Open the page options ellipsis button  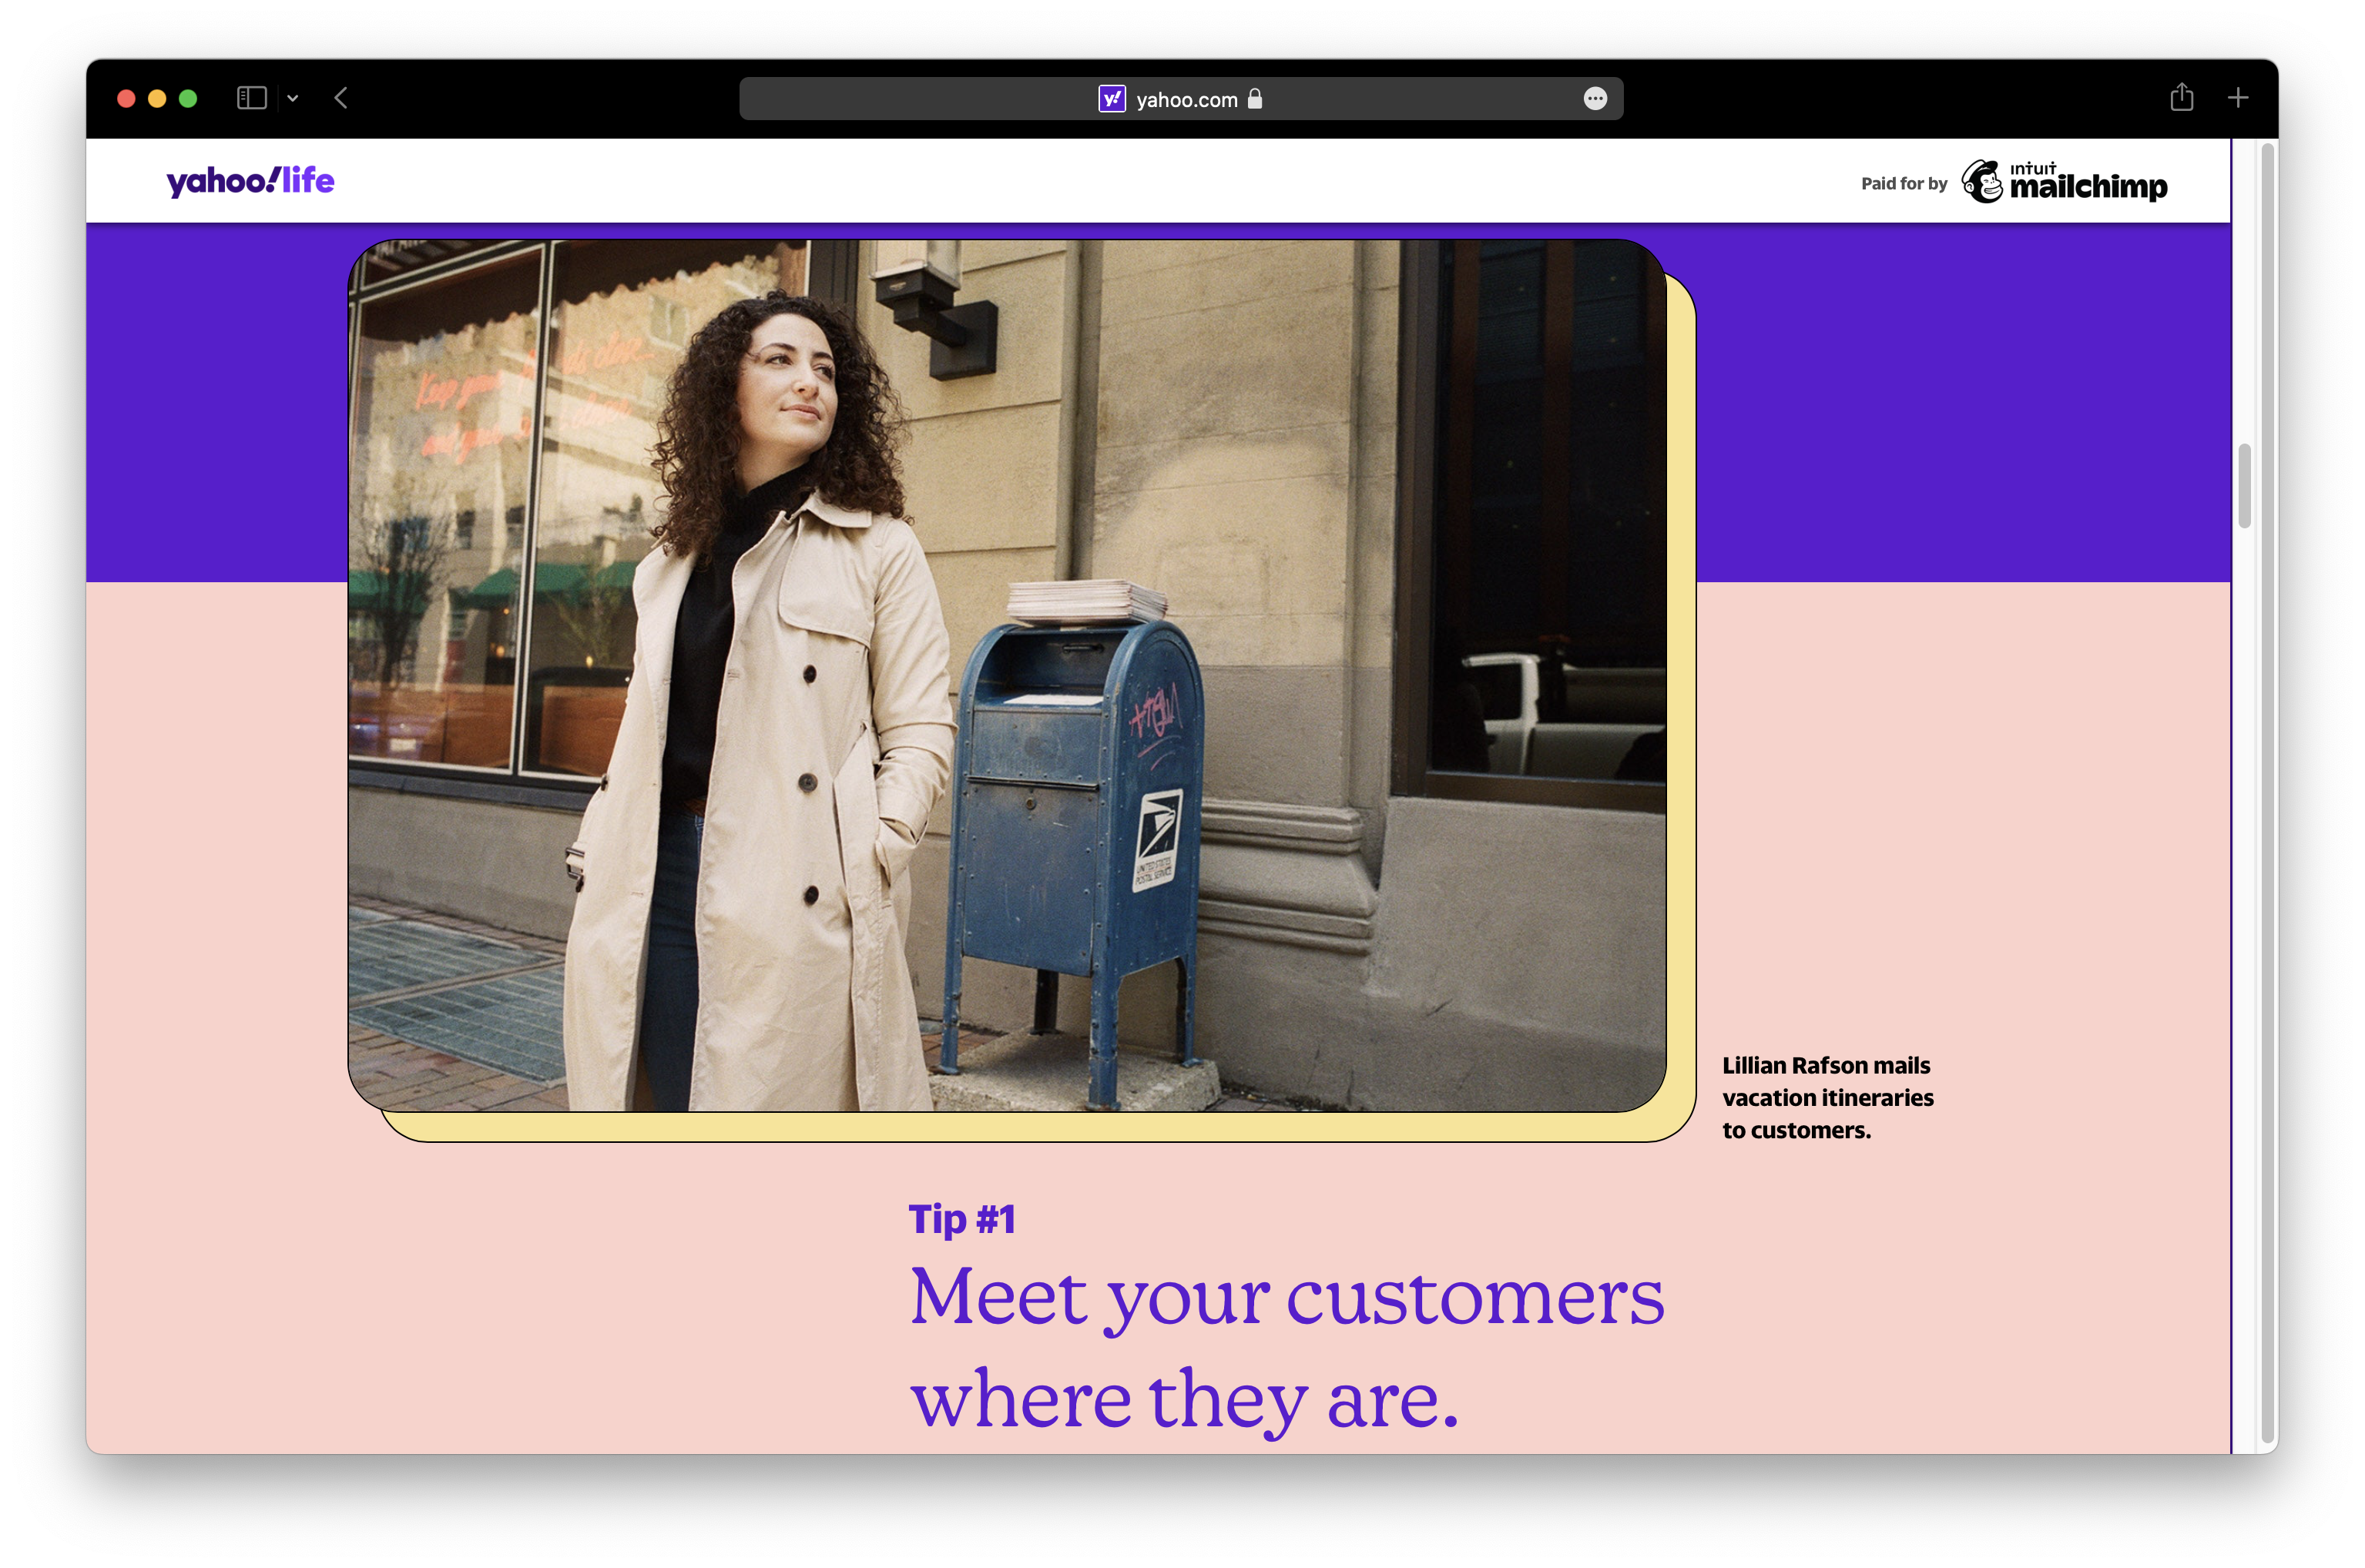(x=1595, y=99)
